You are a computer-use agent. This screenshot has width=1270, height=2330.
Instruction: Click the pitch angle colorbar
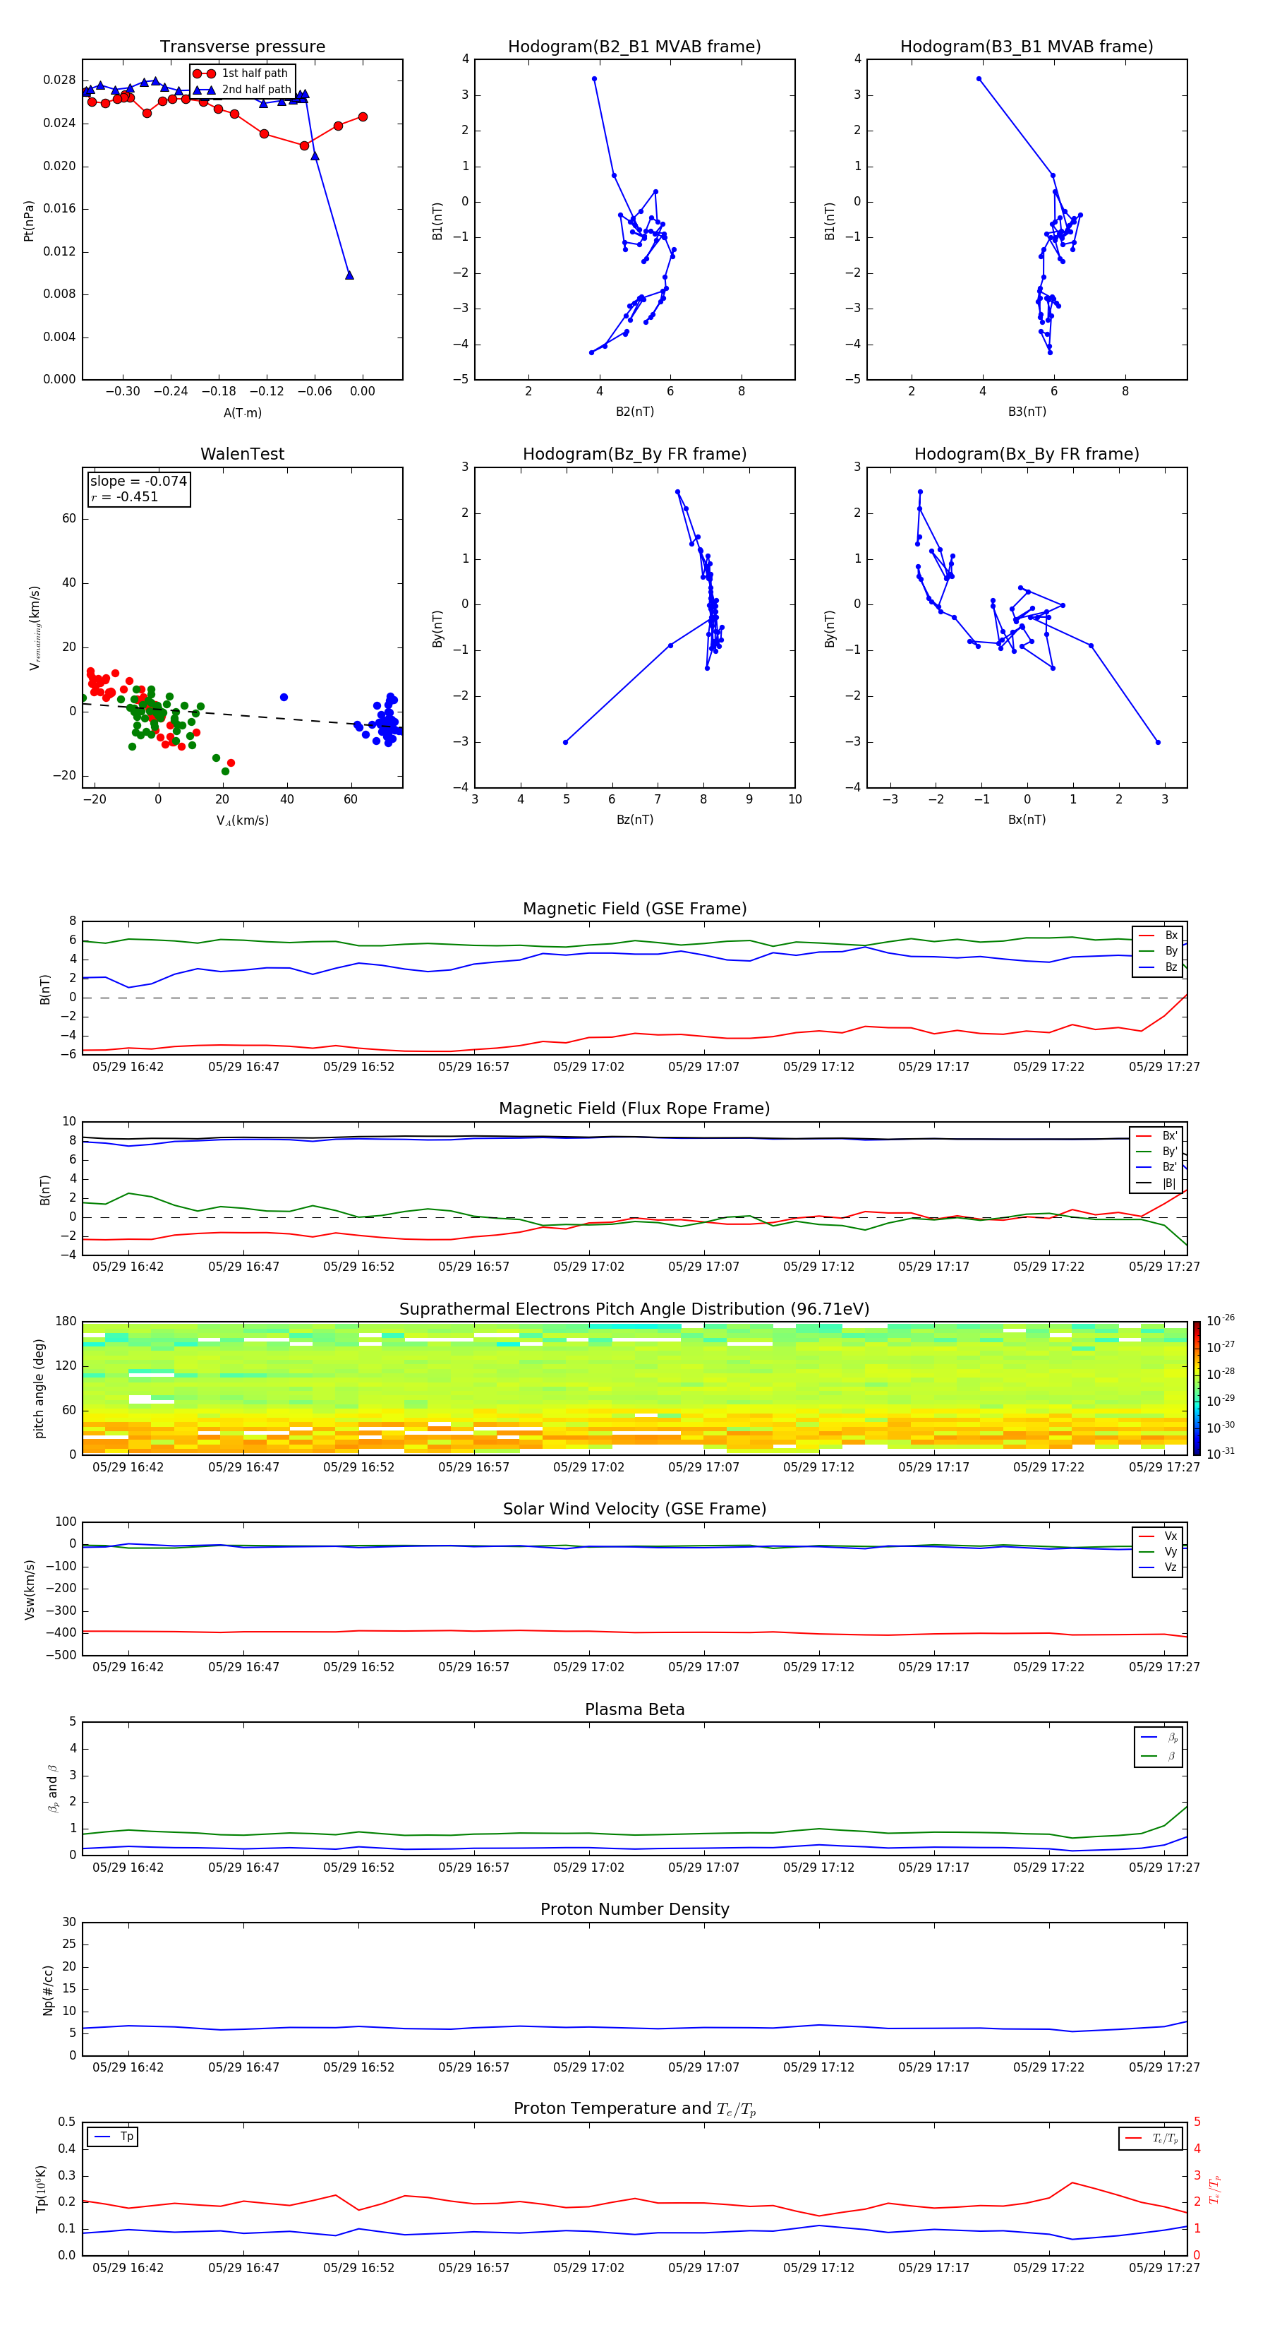[x=1196, y=1387]
